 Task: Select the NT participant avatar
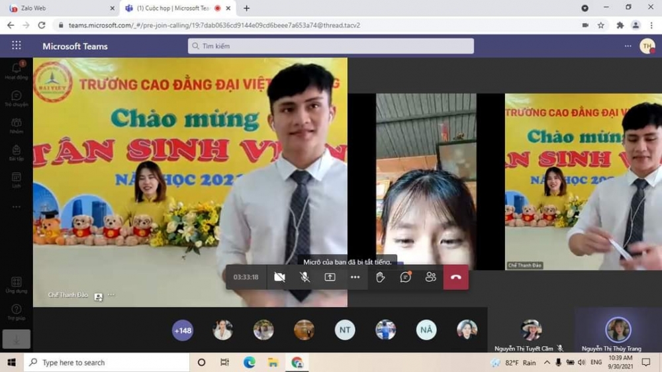(x=344, y=330)
